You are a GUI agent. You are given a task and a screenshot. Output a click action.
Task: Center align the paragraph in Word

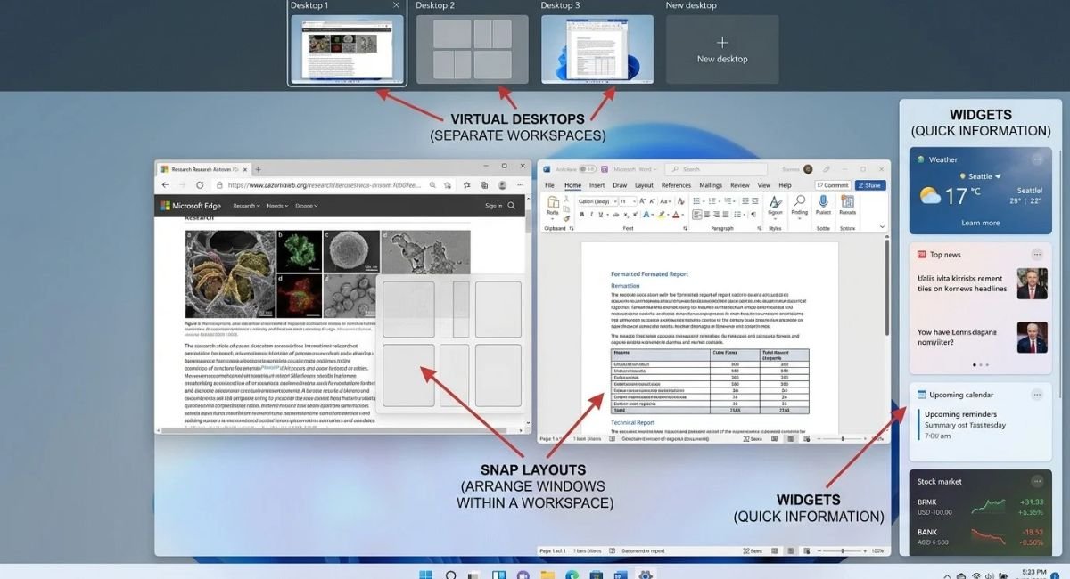point(707,215)
